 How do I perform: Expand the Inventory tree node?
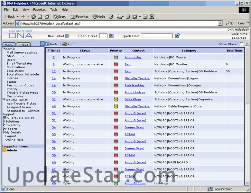tap(4, 125)
